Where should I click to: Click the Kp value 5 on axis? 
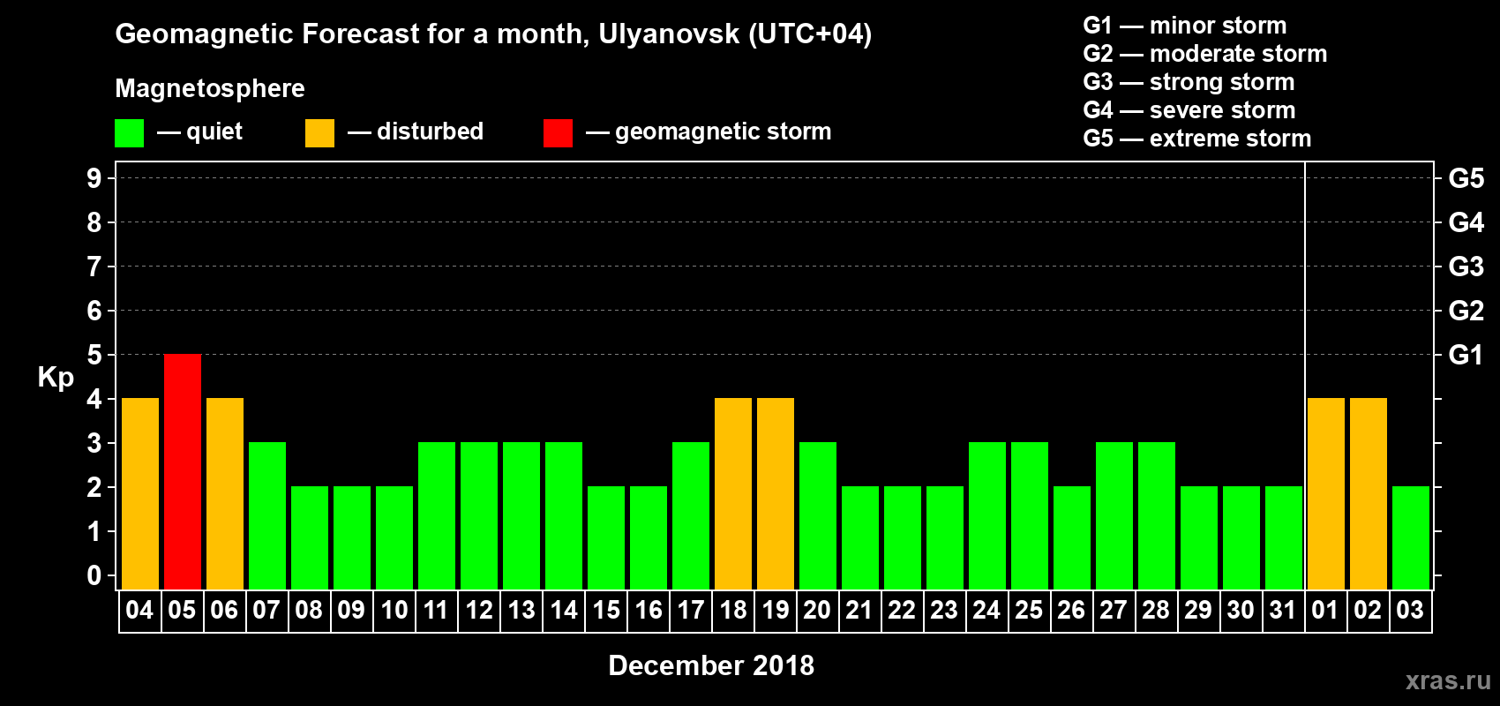coord(94,355)
